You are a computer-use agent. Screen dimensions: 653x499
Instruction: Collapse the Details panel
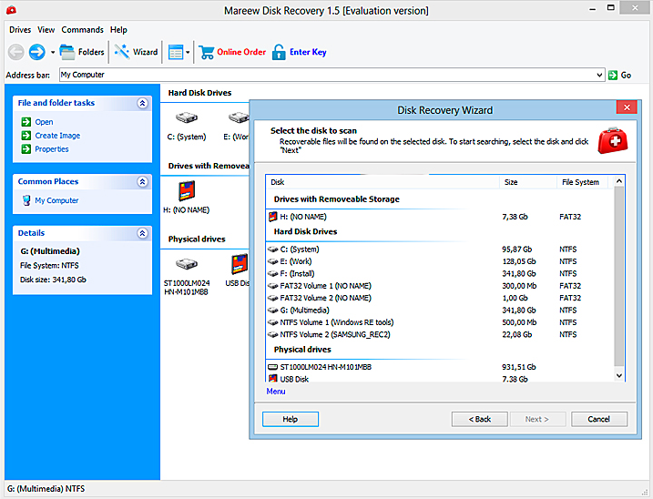click(x=142, y=233)
